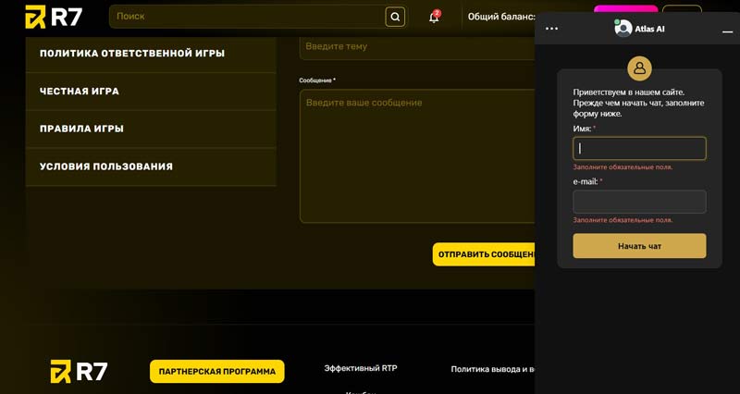Open Политика вывода footer link
740x394 pixels.
492,369
